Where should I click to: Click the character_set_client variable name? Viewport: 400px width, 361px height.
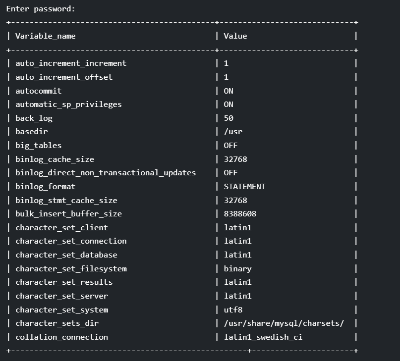[x=62, y=228]
